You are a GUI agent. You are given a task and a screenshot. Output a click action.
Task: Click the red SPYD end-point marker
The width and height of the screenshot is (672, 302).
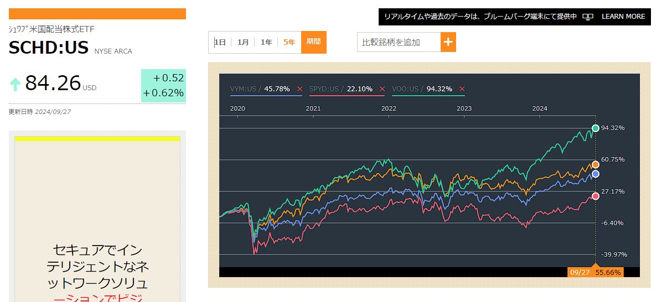click(x=596, y=196)
